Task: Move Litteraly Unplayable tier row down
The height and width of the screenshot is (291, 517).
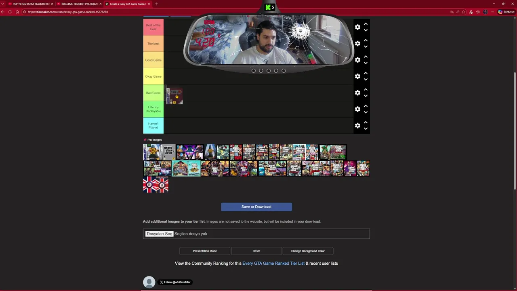Action: click(x=366, y=112)
